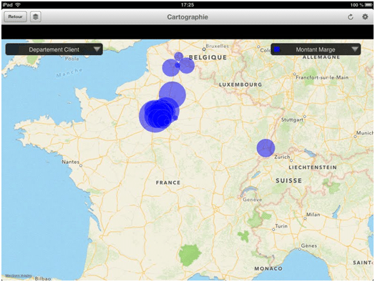
Task: Tap the Retour back button
Action: click(x=15, y=16)
